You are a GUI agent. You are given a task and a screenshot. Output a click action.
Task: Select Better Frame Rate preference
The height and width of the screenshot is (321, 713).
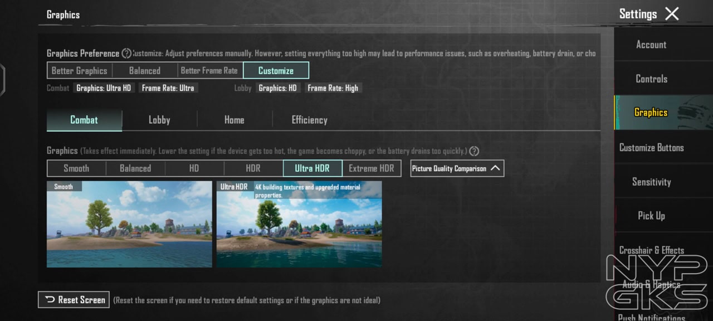[x=209, y=71]
